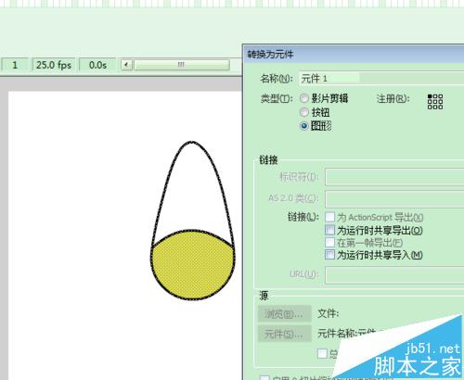Viewport: 464px width, 380px height.
Task: Click the timeline horizontal scrollbar thumb
Action: tap(182, 65)
